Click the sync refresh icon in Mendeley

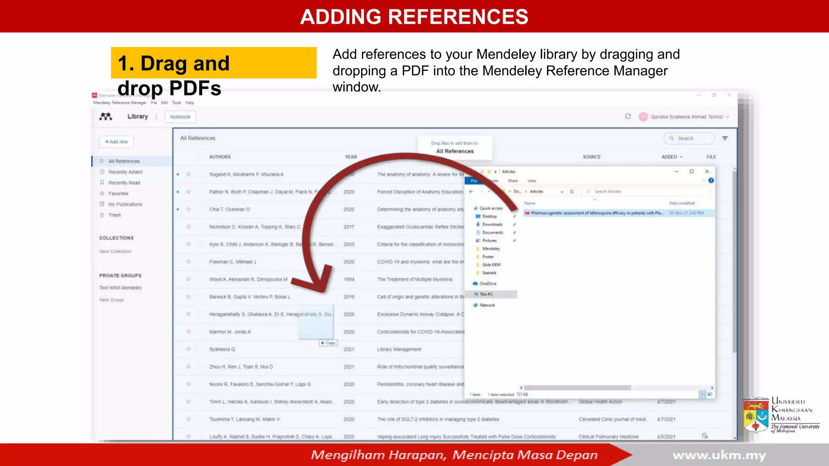click(628, 116)
